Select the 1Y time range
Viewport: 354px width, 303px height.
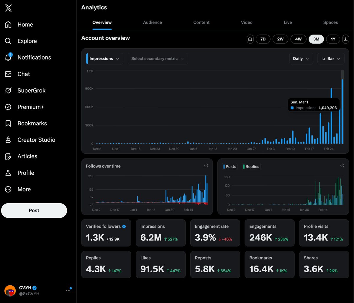tap(333, 39)
